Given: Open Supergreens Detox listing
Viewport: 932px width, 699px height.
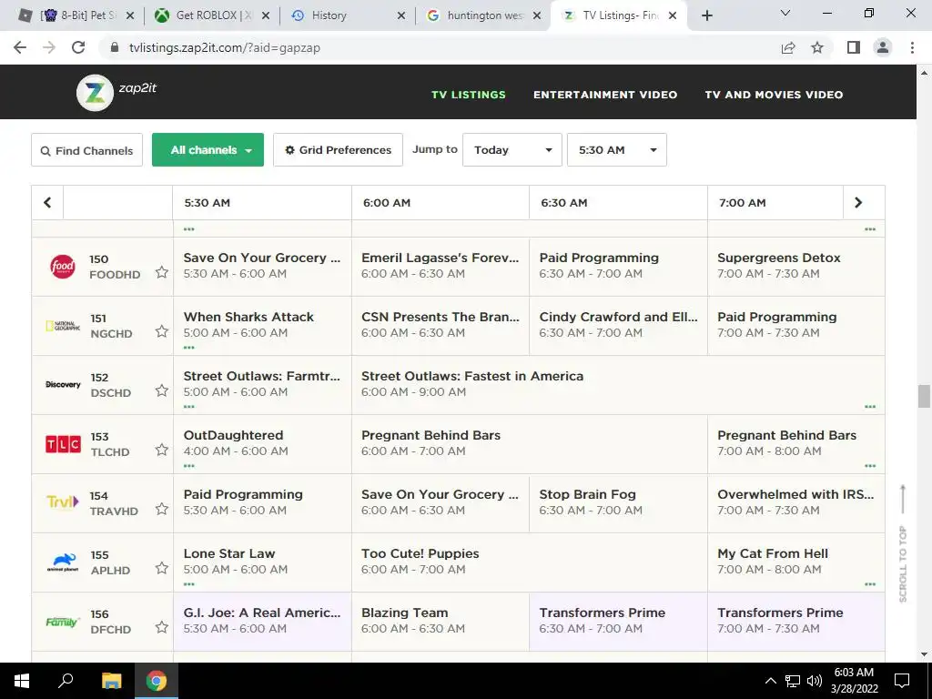Looking at the screenshot, I should [795, 267].
